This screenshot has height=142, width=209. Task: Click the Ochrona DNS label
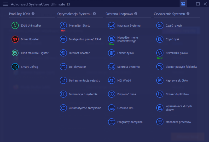(x=126, y=108)
